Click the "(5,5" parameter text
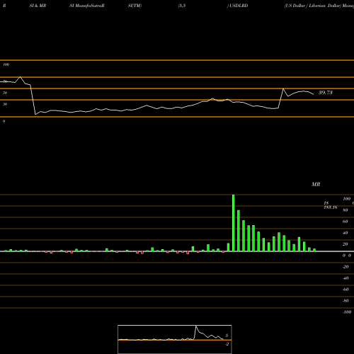 click(182, 6)
